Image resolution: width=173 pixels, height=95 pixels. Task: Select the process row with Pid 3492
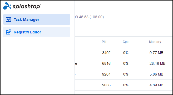pyautogui.click(x=123, y=53)
